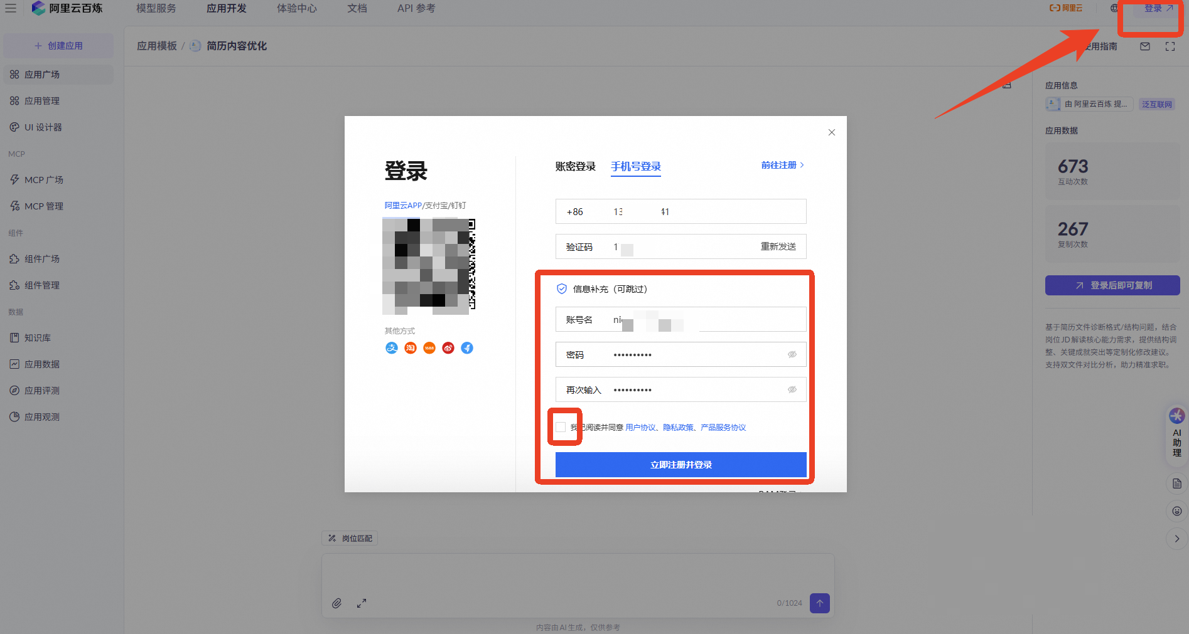Select Weibo login icon
1189x634 pixels.
[x=448, y=348]
